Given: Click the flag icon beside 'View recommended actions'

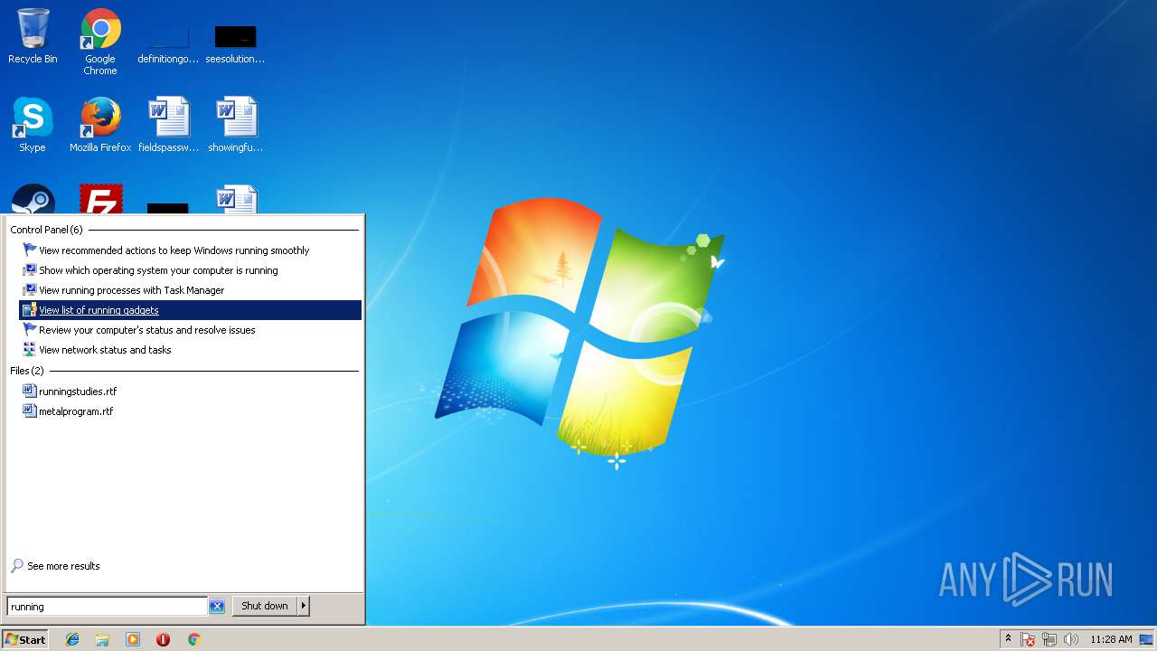Looking at the screenshot, I should pos(30,250).
